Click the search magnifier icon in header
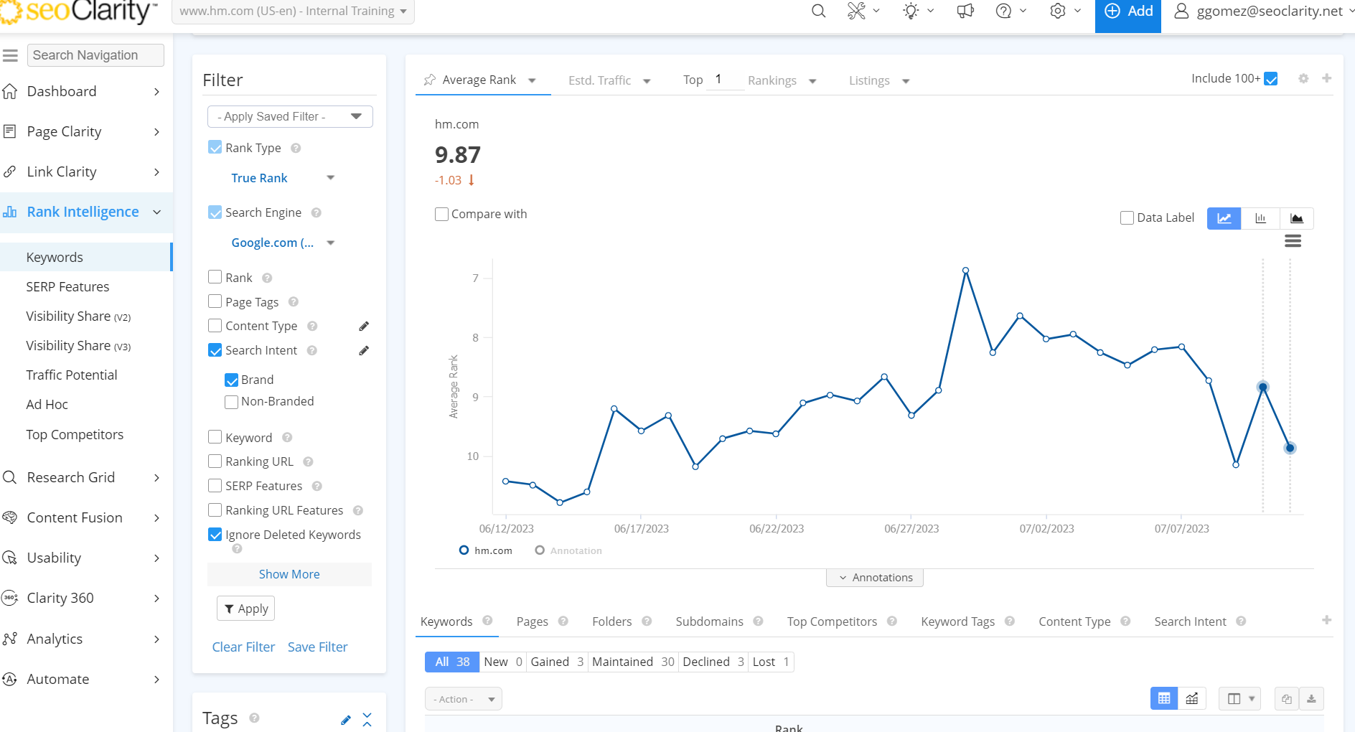This screenshot has height=732, width=1355. coord(818,11)
